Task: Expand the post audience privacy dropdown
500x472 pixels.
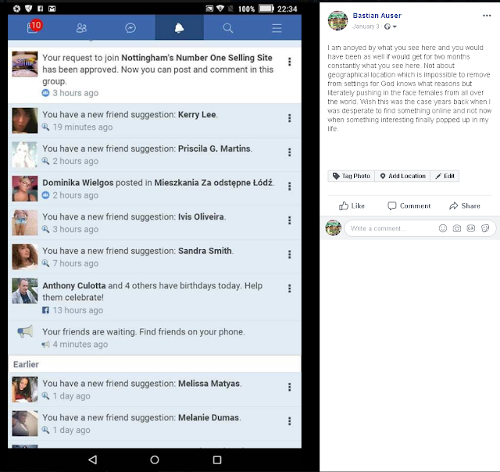Action: pyautogui.click(x=391, y=27)
